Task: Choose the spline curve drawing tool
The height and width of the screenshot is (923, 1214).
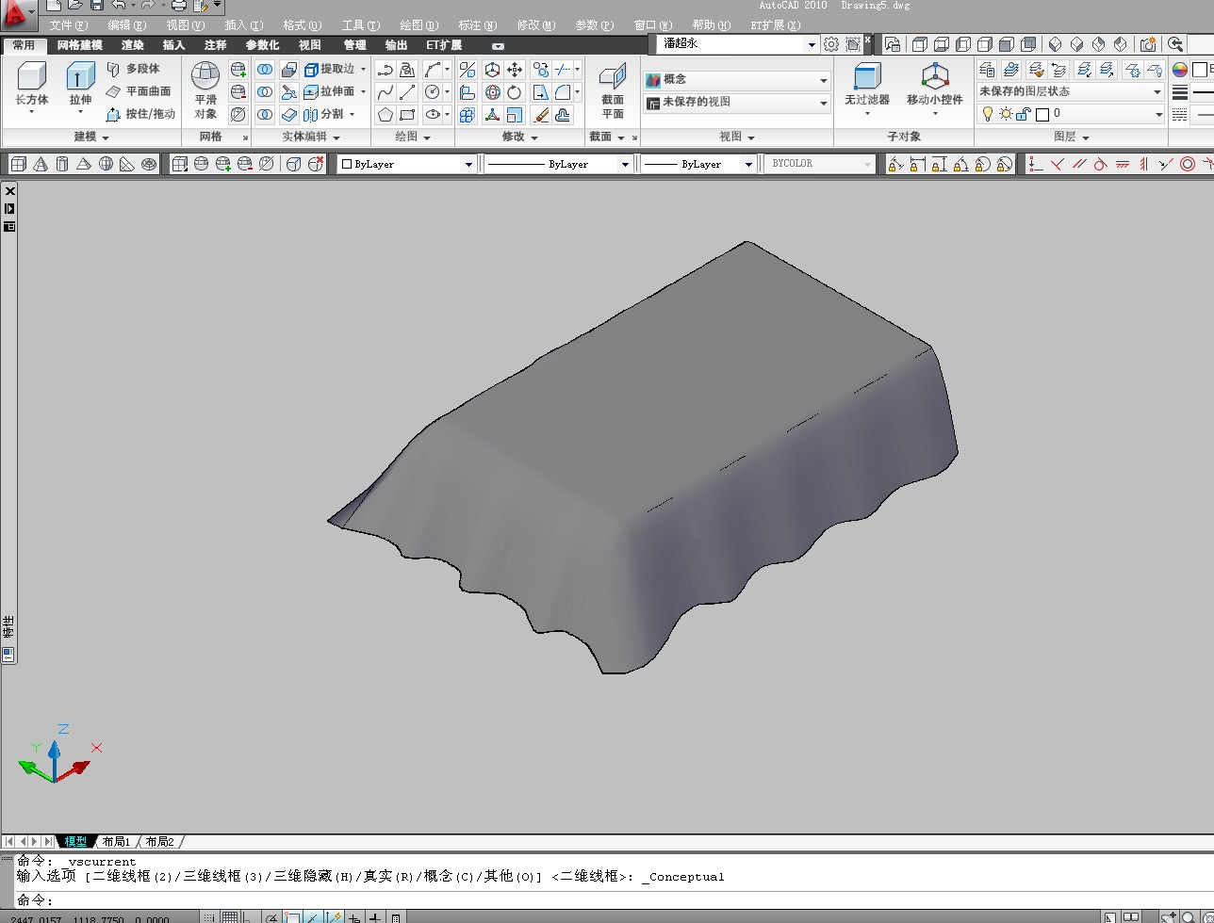Action: click(x=386, y=91)
